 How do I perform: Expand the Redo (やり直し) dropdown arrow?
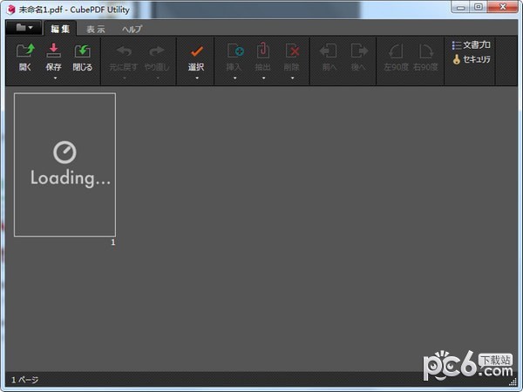click(x=158, y=78)
